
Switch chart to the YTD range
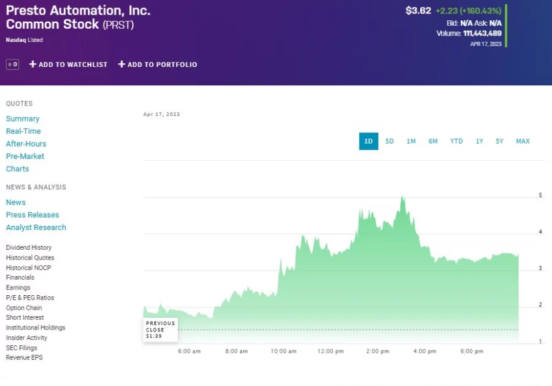(456, 141)
